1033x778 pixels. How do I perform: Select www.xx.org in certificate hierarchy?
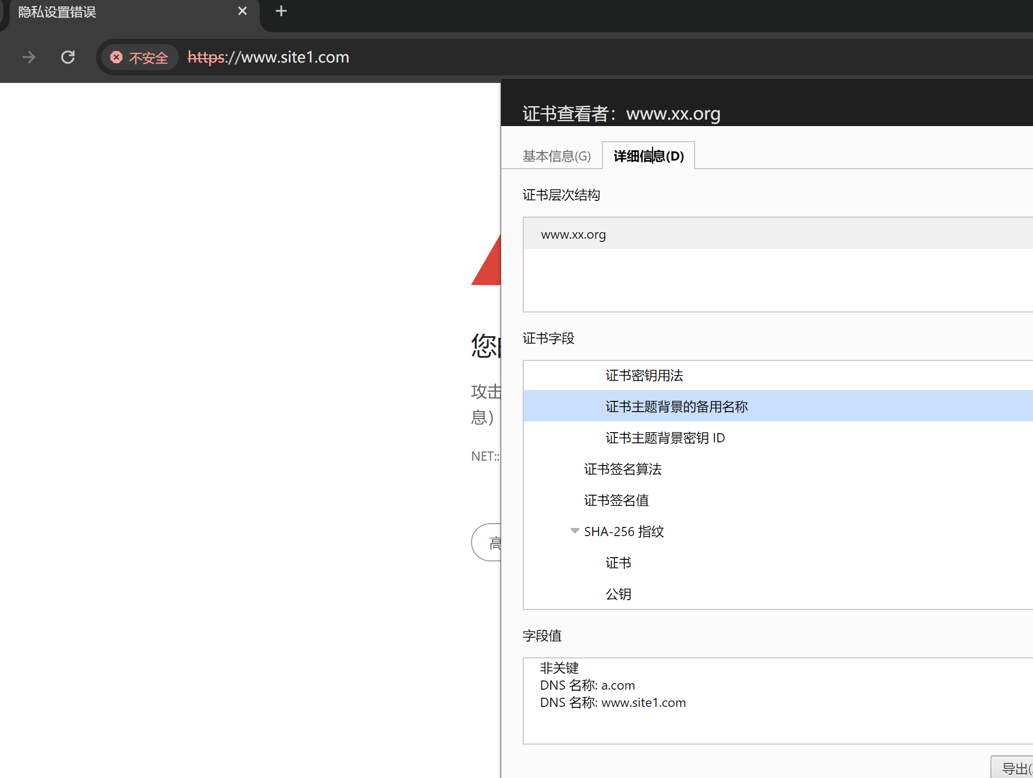(573, 234)
